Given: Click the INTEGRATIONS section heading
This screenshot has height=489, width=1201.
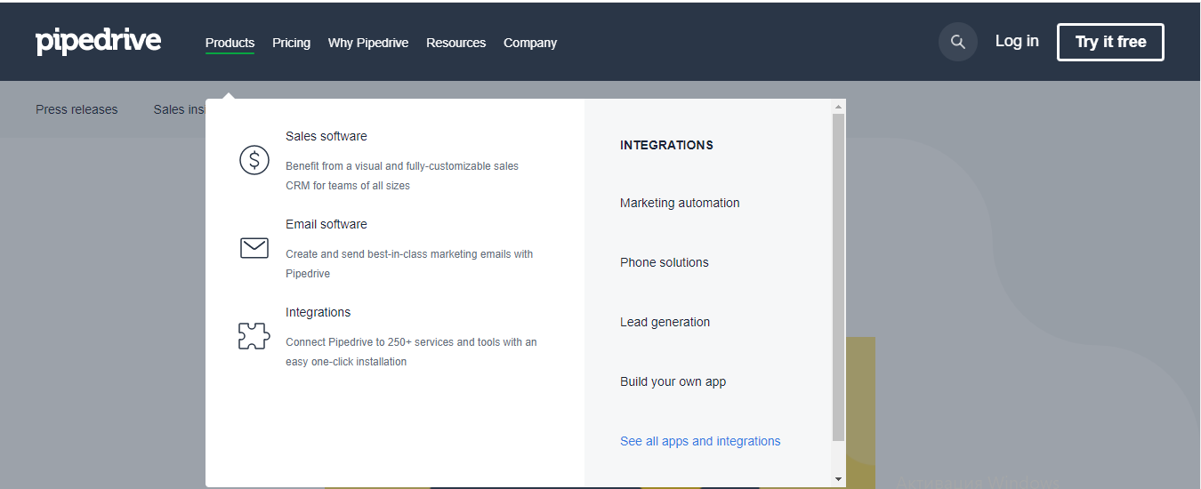Looking at the screenshot, I should [666, 145].
